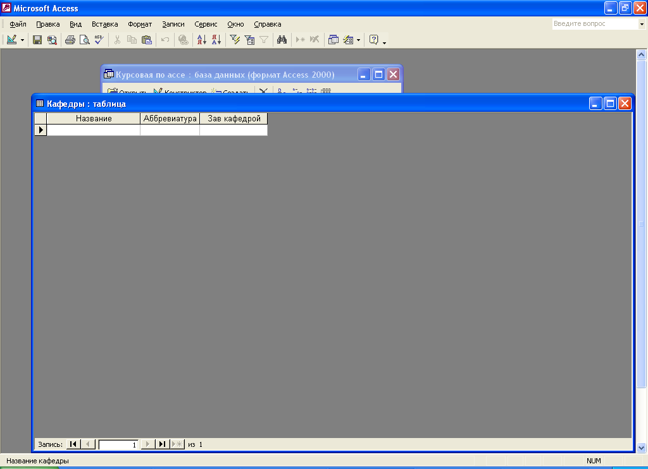The image size is (648, 469).
Task: Click the main window scroll-down arrow
Action: point(642,448)
